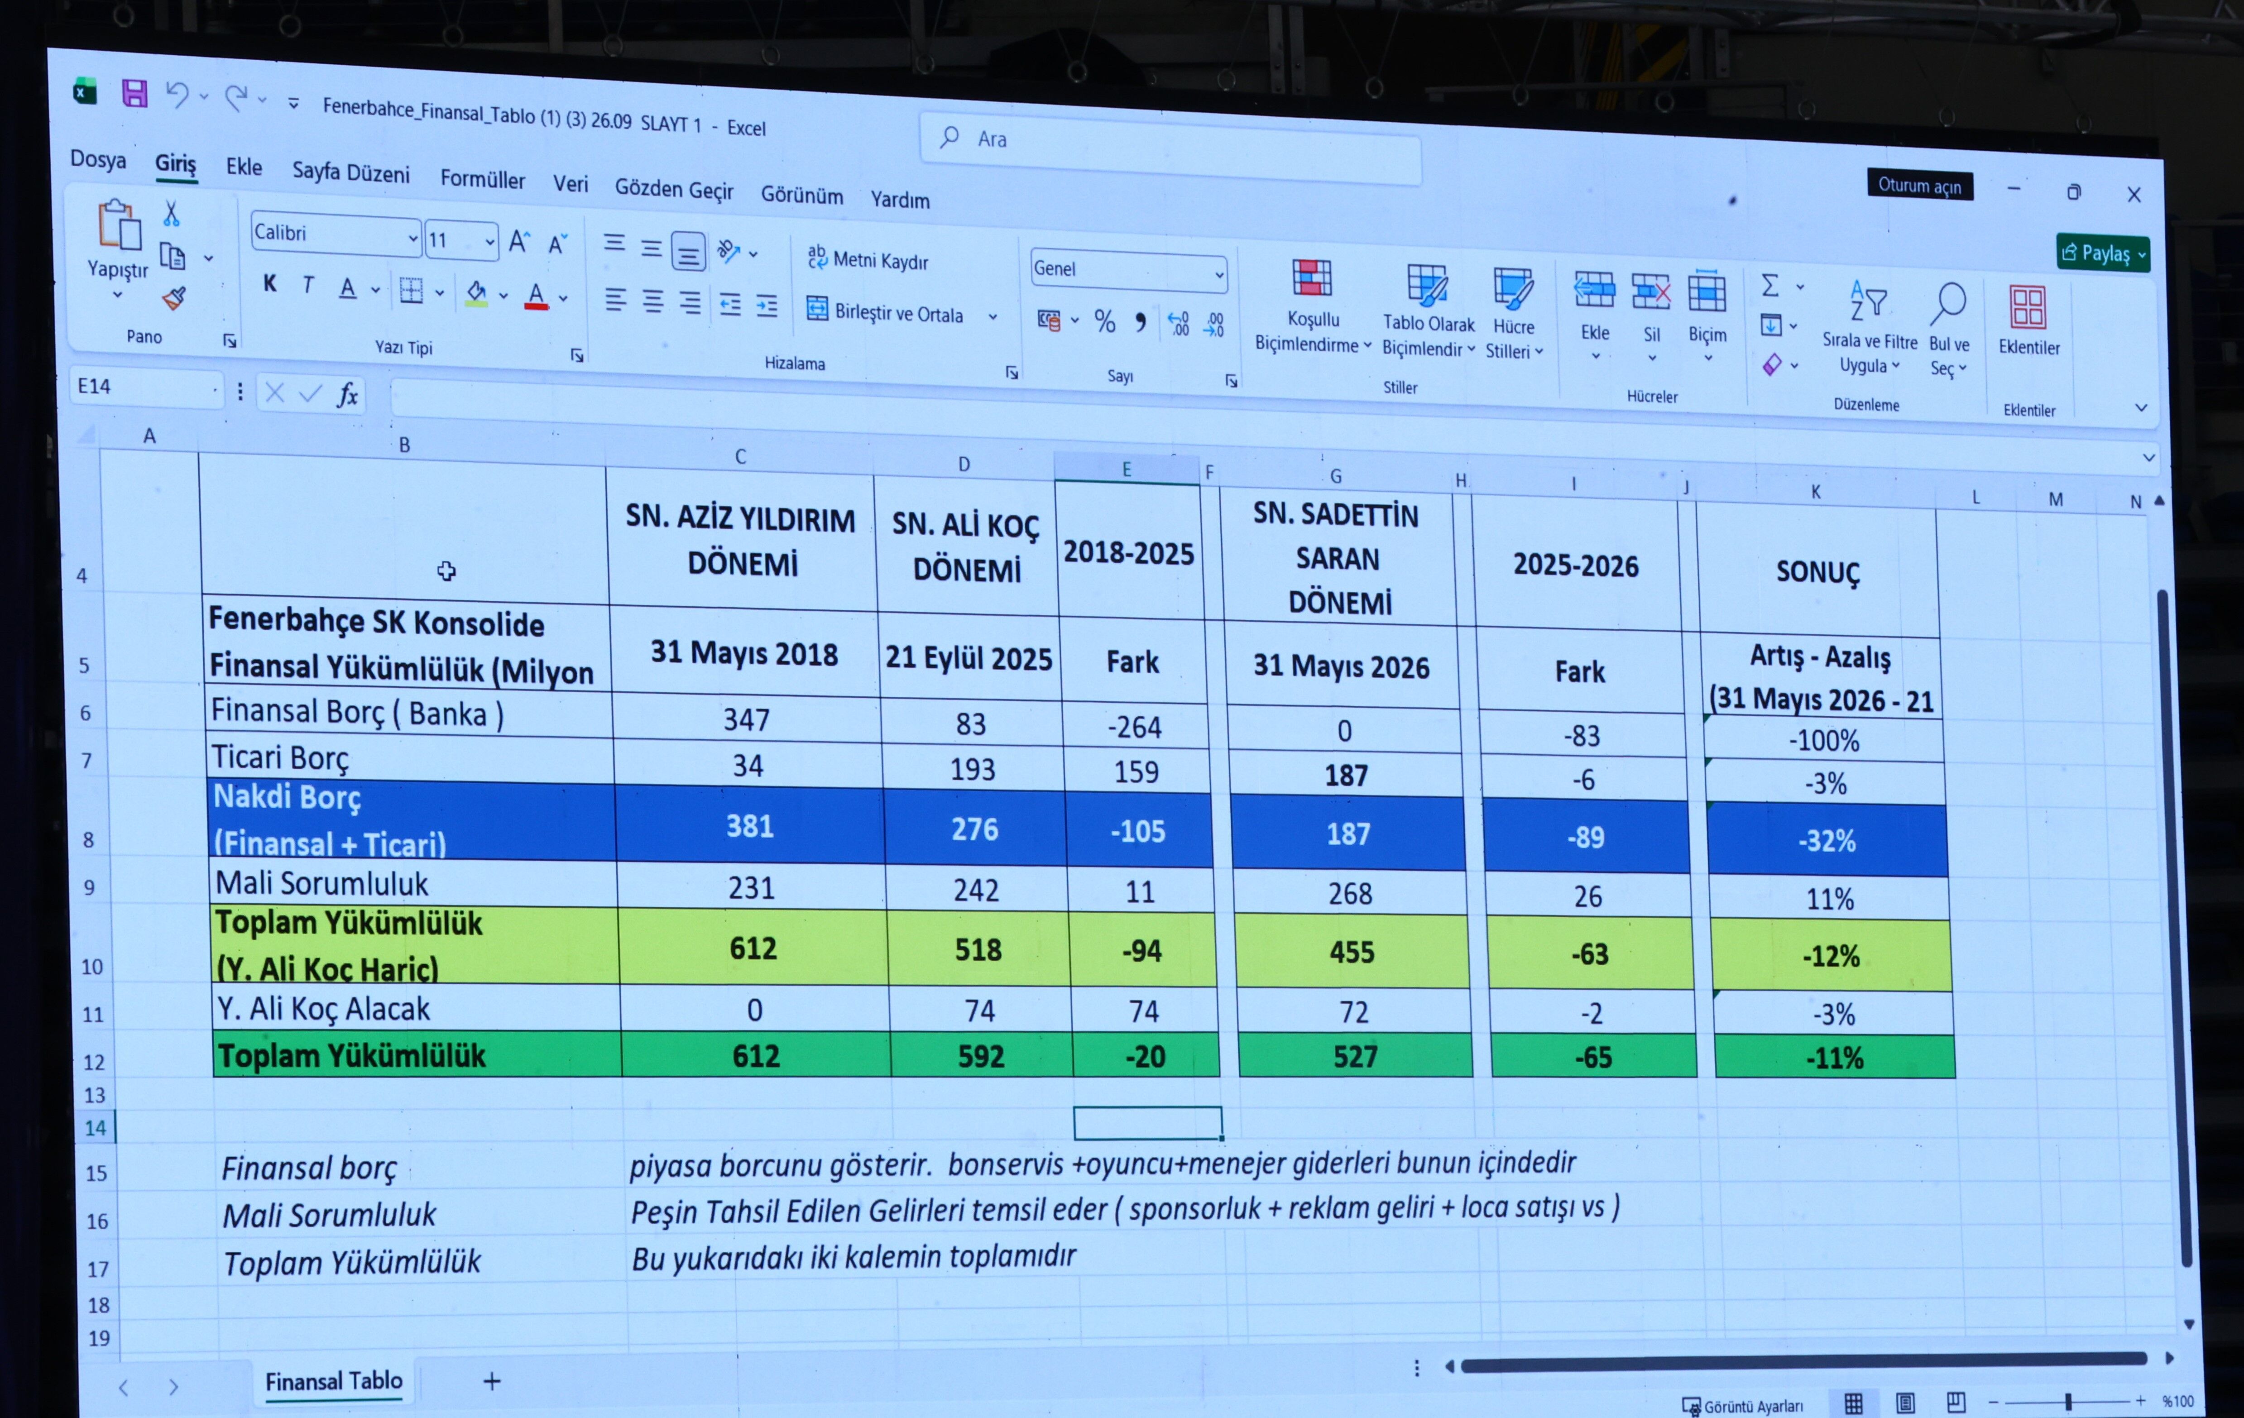Image resolution: width=2244 pixels, height=1418 pixels.
Task: Add a new sheet with the plus button
Action: tap(492, 1382)
